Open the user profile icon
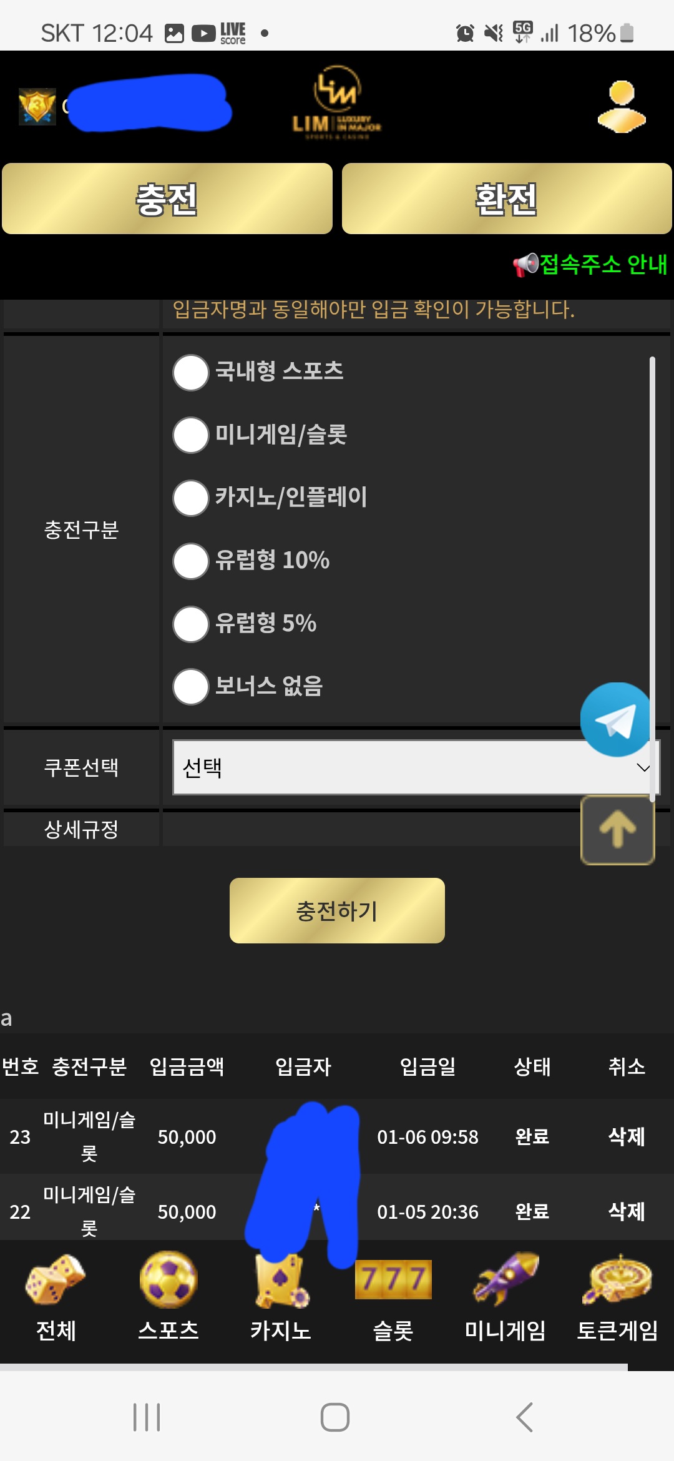This screenshot has height=1461, width=674. [622, 107]
